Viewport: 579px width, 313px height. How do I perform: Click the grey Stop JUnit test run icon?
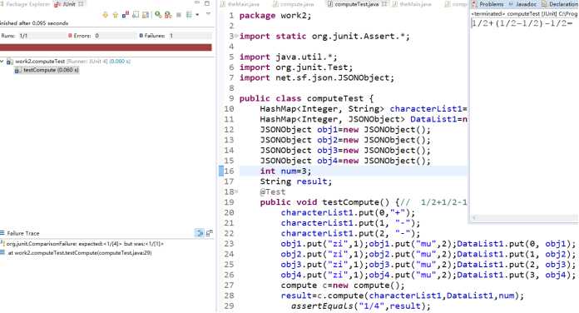point(178,15)
